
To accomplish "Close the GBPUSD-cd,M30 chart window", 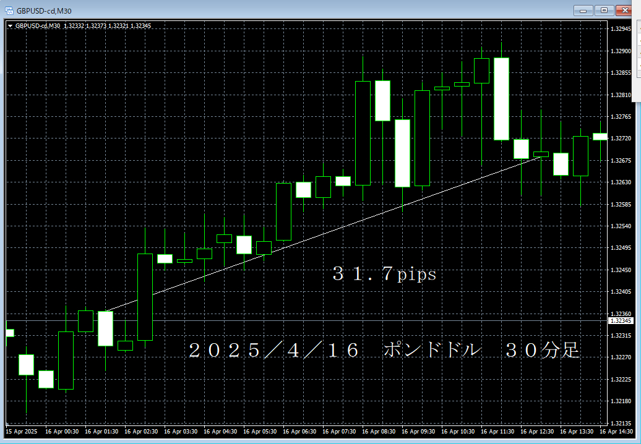I will (x=625, y=11).
